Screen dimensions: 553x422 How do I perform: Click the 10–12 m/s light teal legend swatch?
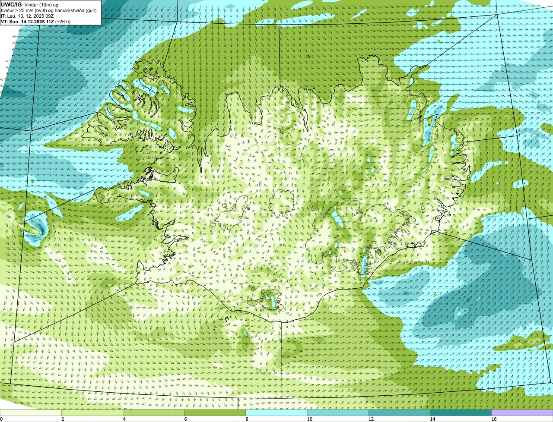(338, 413)
